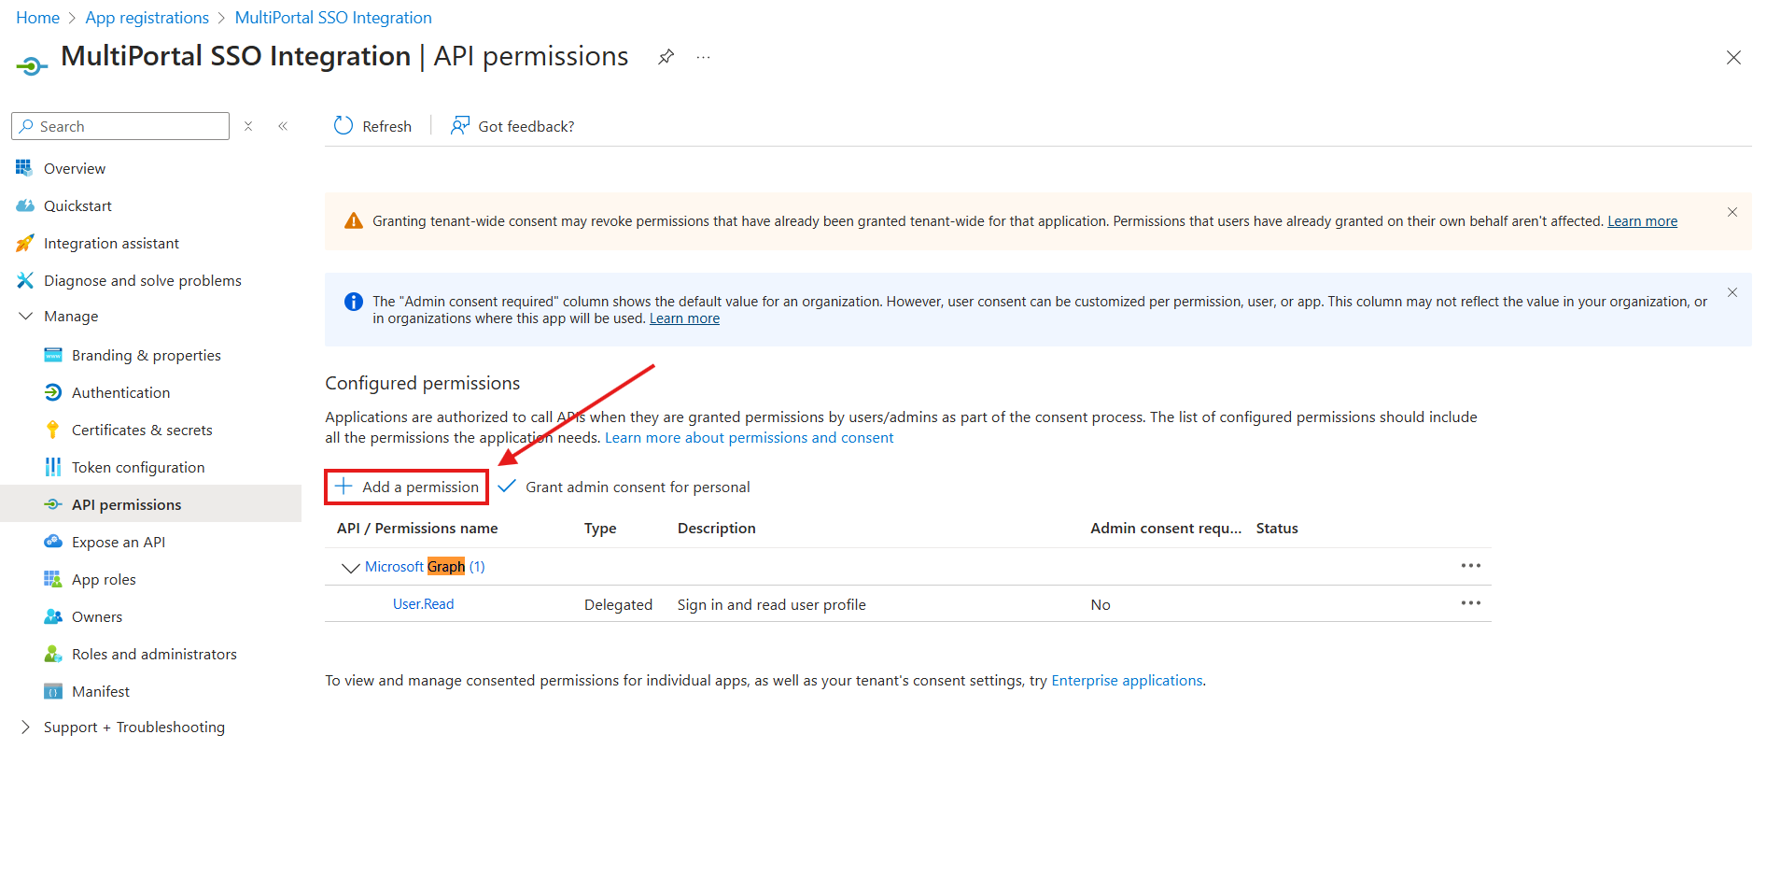Click Grant admin consent for personal
The height and width of the screenshot is (890, 1767).
click(x=624, y=487)
